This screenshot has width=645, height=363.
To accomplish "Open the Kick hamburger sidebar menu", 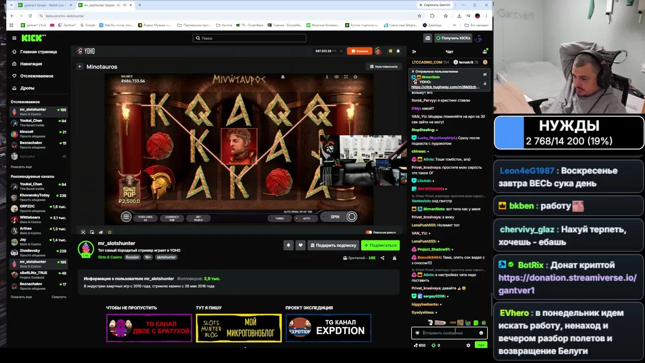I will (14, 38).
